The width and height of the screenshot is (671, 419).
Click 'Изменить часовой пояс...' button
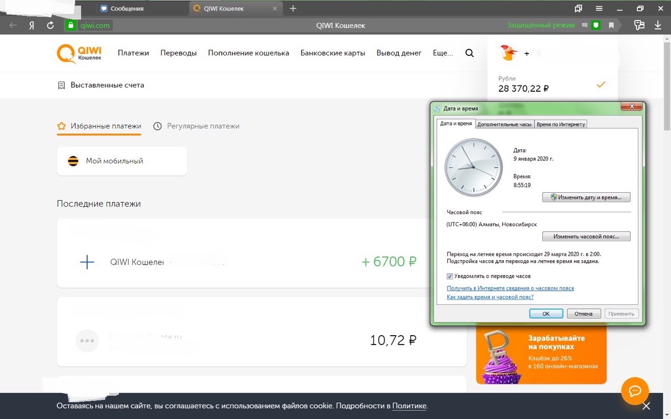click(586, 236)
